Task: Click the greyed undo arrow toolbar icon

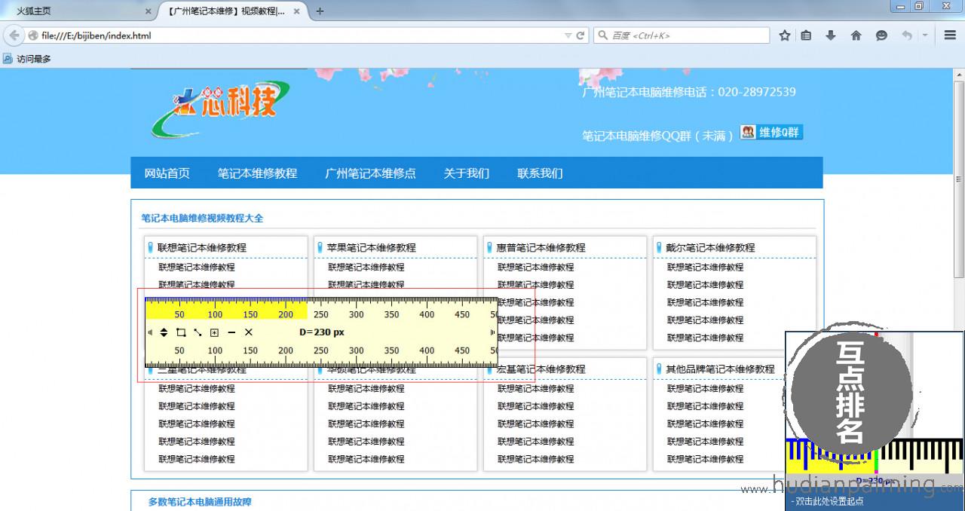Action: (x=907, y=35)
